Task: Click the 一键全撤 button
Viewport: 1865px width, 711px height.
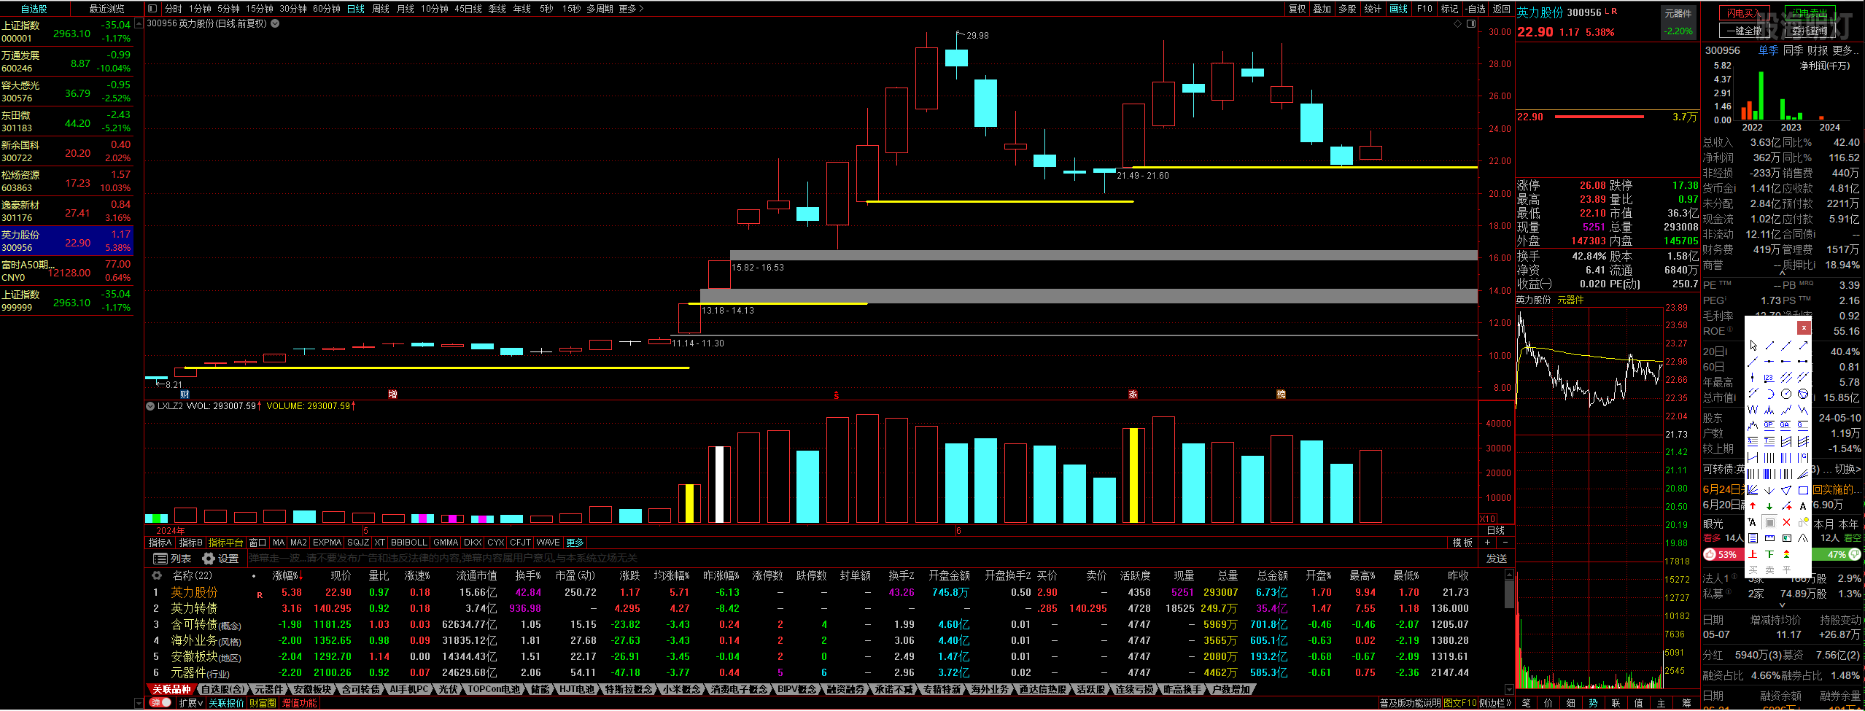Action: coord(1743,31)
